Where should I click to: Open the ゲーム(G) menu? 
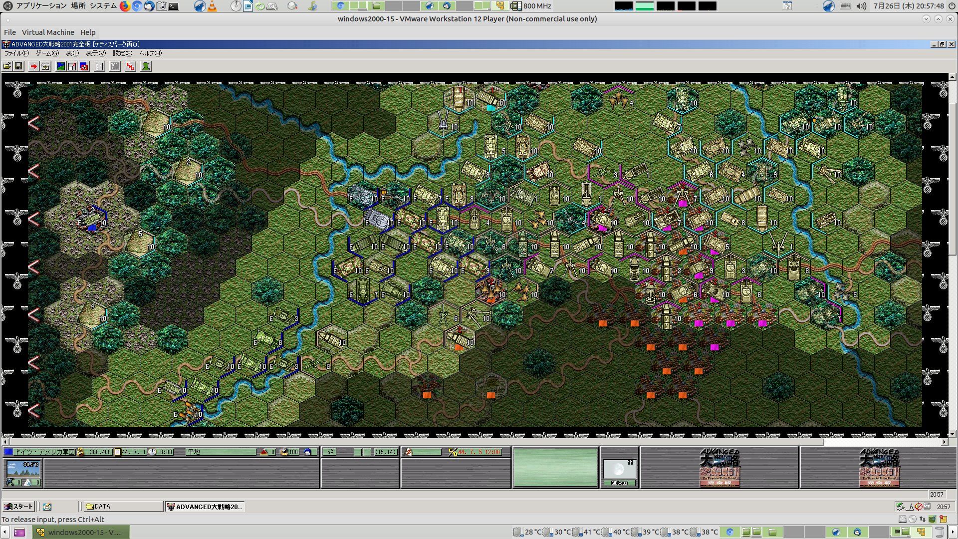pos(47,53)
